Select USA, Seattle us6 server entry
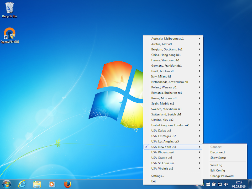Image resolution: width=252 pixels, height=189 pixels. coord(173,158)
